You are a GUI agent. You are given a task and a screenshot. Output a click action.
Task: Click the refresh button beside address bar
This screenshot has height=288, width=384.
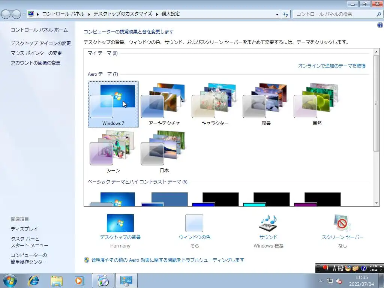[x=285, y=14]
